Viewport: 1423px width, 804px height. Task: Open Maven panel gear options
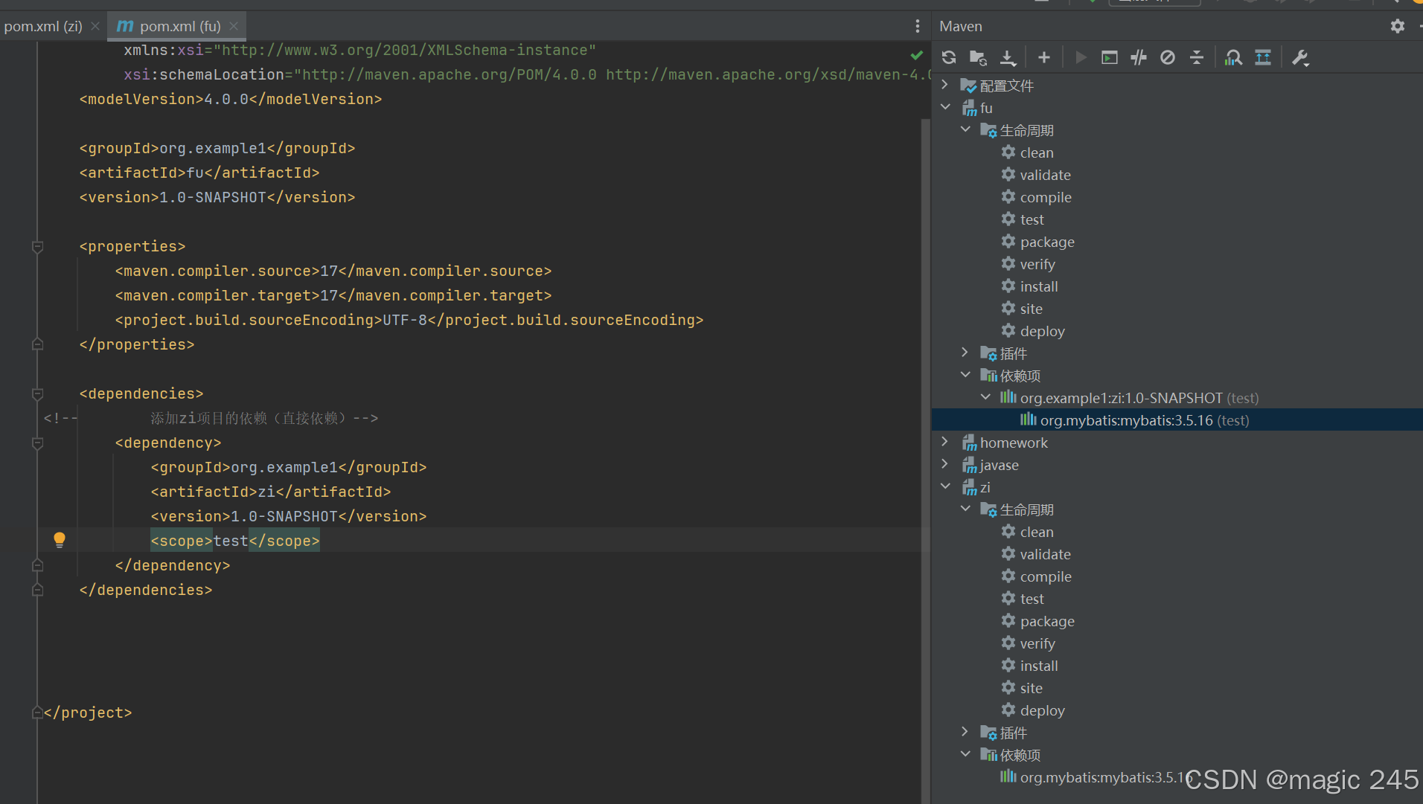coord(1398,26)
